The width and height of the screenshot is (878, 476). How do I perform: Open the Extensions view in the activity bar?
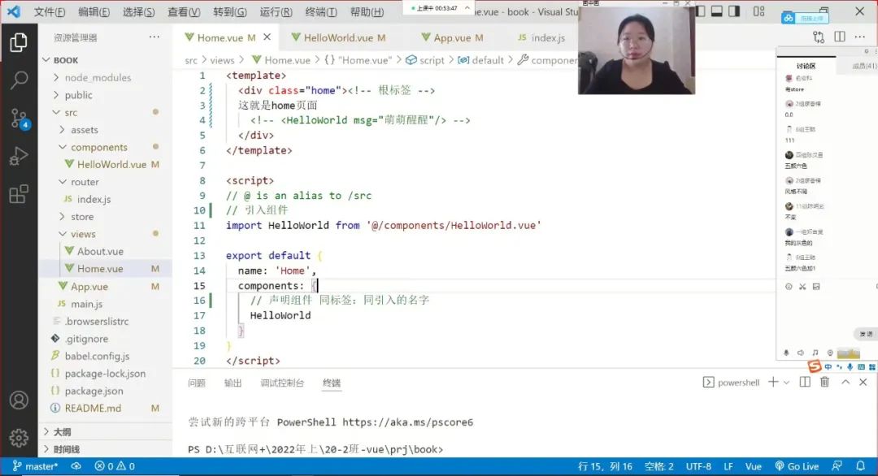19,194
